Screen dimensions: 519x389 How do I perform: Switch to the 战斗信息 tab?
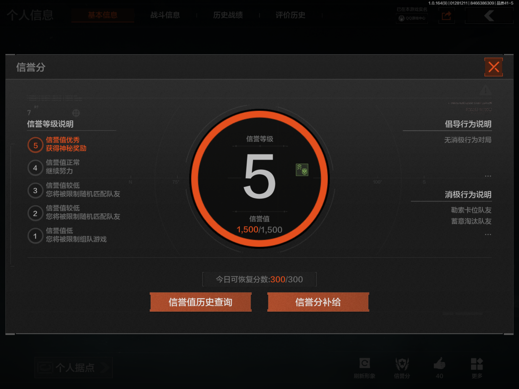coord(165,15)
